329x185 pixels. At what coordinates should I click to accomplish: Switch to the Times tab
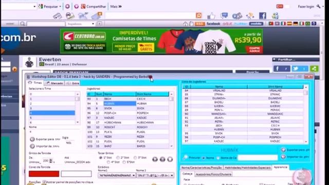(35, 83)
